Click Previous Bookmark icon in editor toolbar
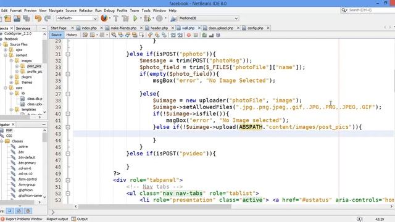This screenshot has height=222, width=395. 150,35
